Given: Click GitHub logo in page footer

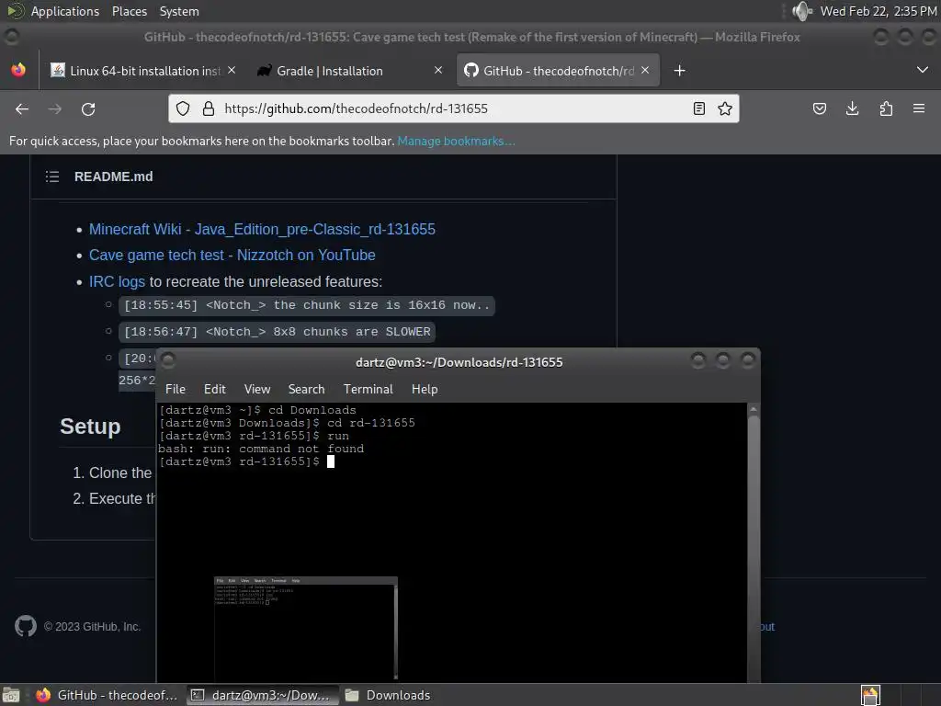Looking at the screenshot, I should click(x=26, y=626).
